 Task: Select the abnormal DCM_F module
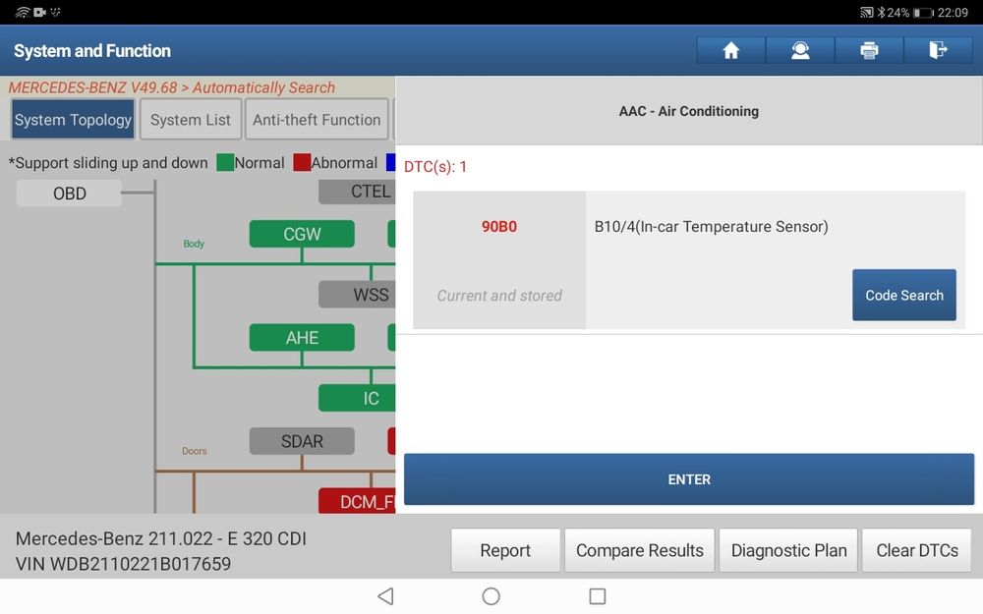358,501
